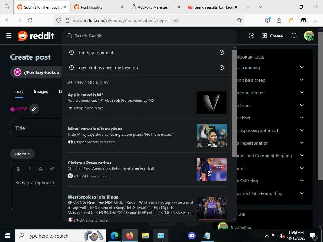This screenshot has width=323, height=242.
Task: Bookmark this page with star icon
Action: click(239, 20)
